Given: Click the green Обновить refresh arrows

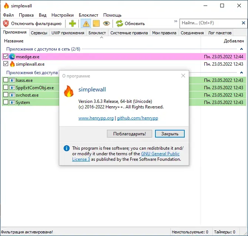Looking at the screenshot, I should click(x=120, y=24).
